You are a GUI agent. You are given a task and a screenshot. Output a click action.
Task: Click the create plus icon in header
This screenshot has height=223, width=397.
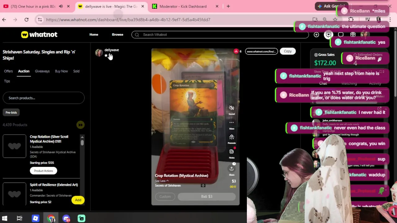[x=316, y=35]
